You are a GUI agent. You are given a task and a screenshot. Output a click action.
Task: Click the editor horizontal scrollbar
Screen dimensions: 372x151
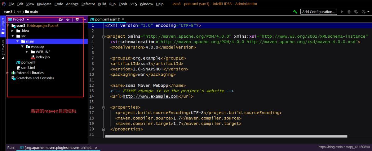226,136
